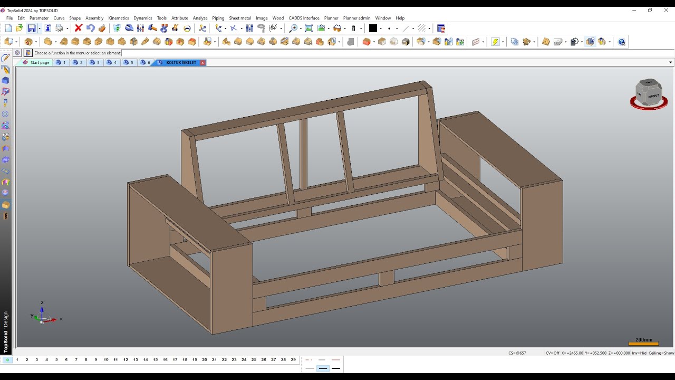Open the File menu
The image size is (675, 380).
(x=9, y=18)
